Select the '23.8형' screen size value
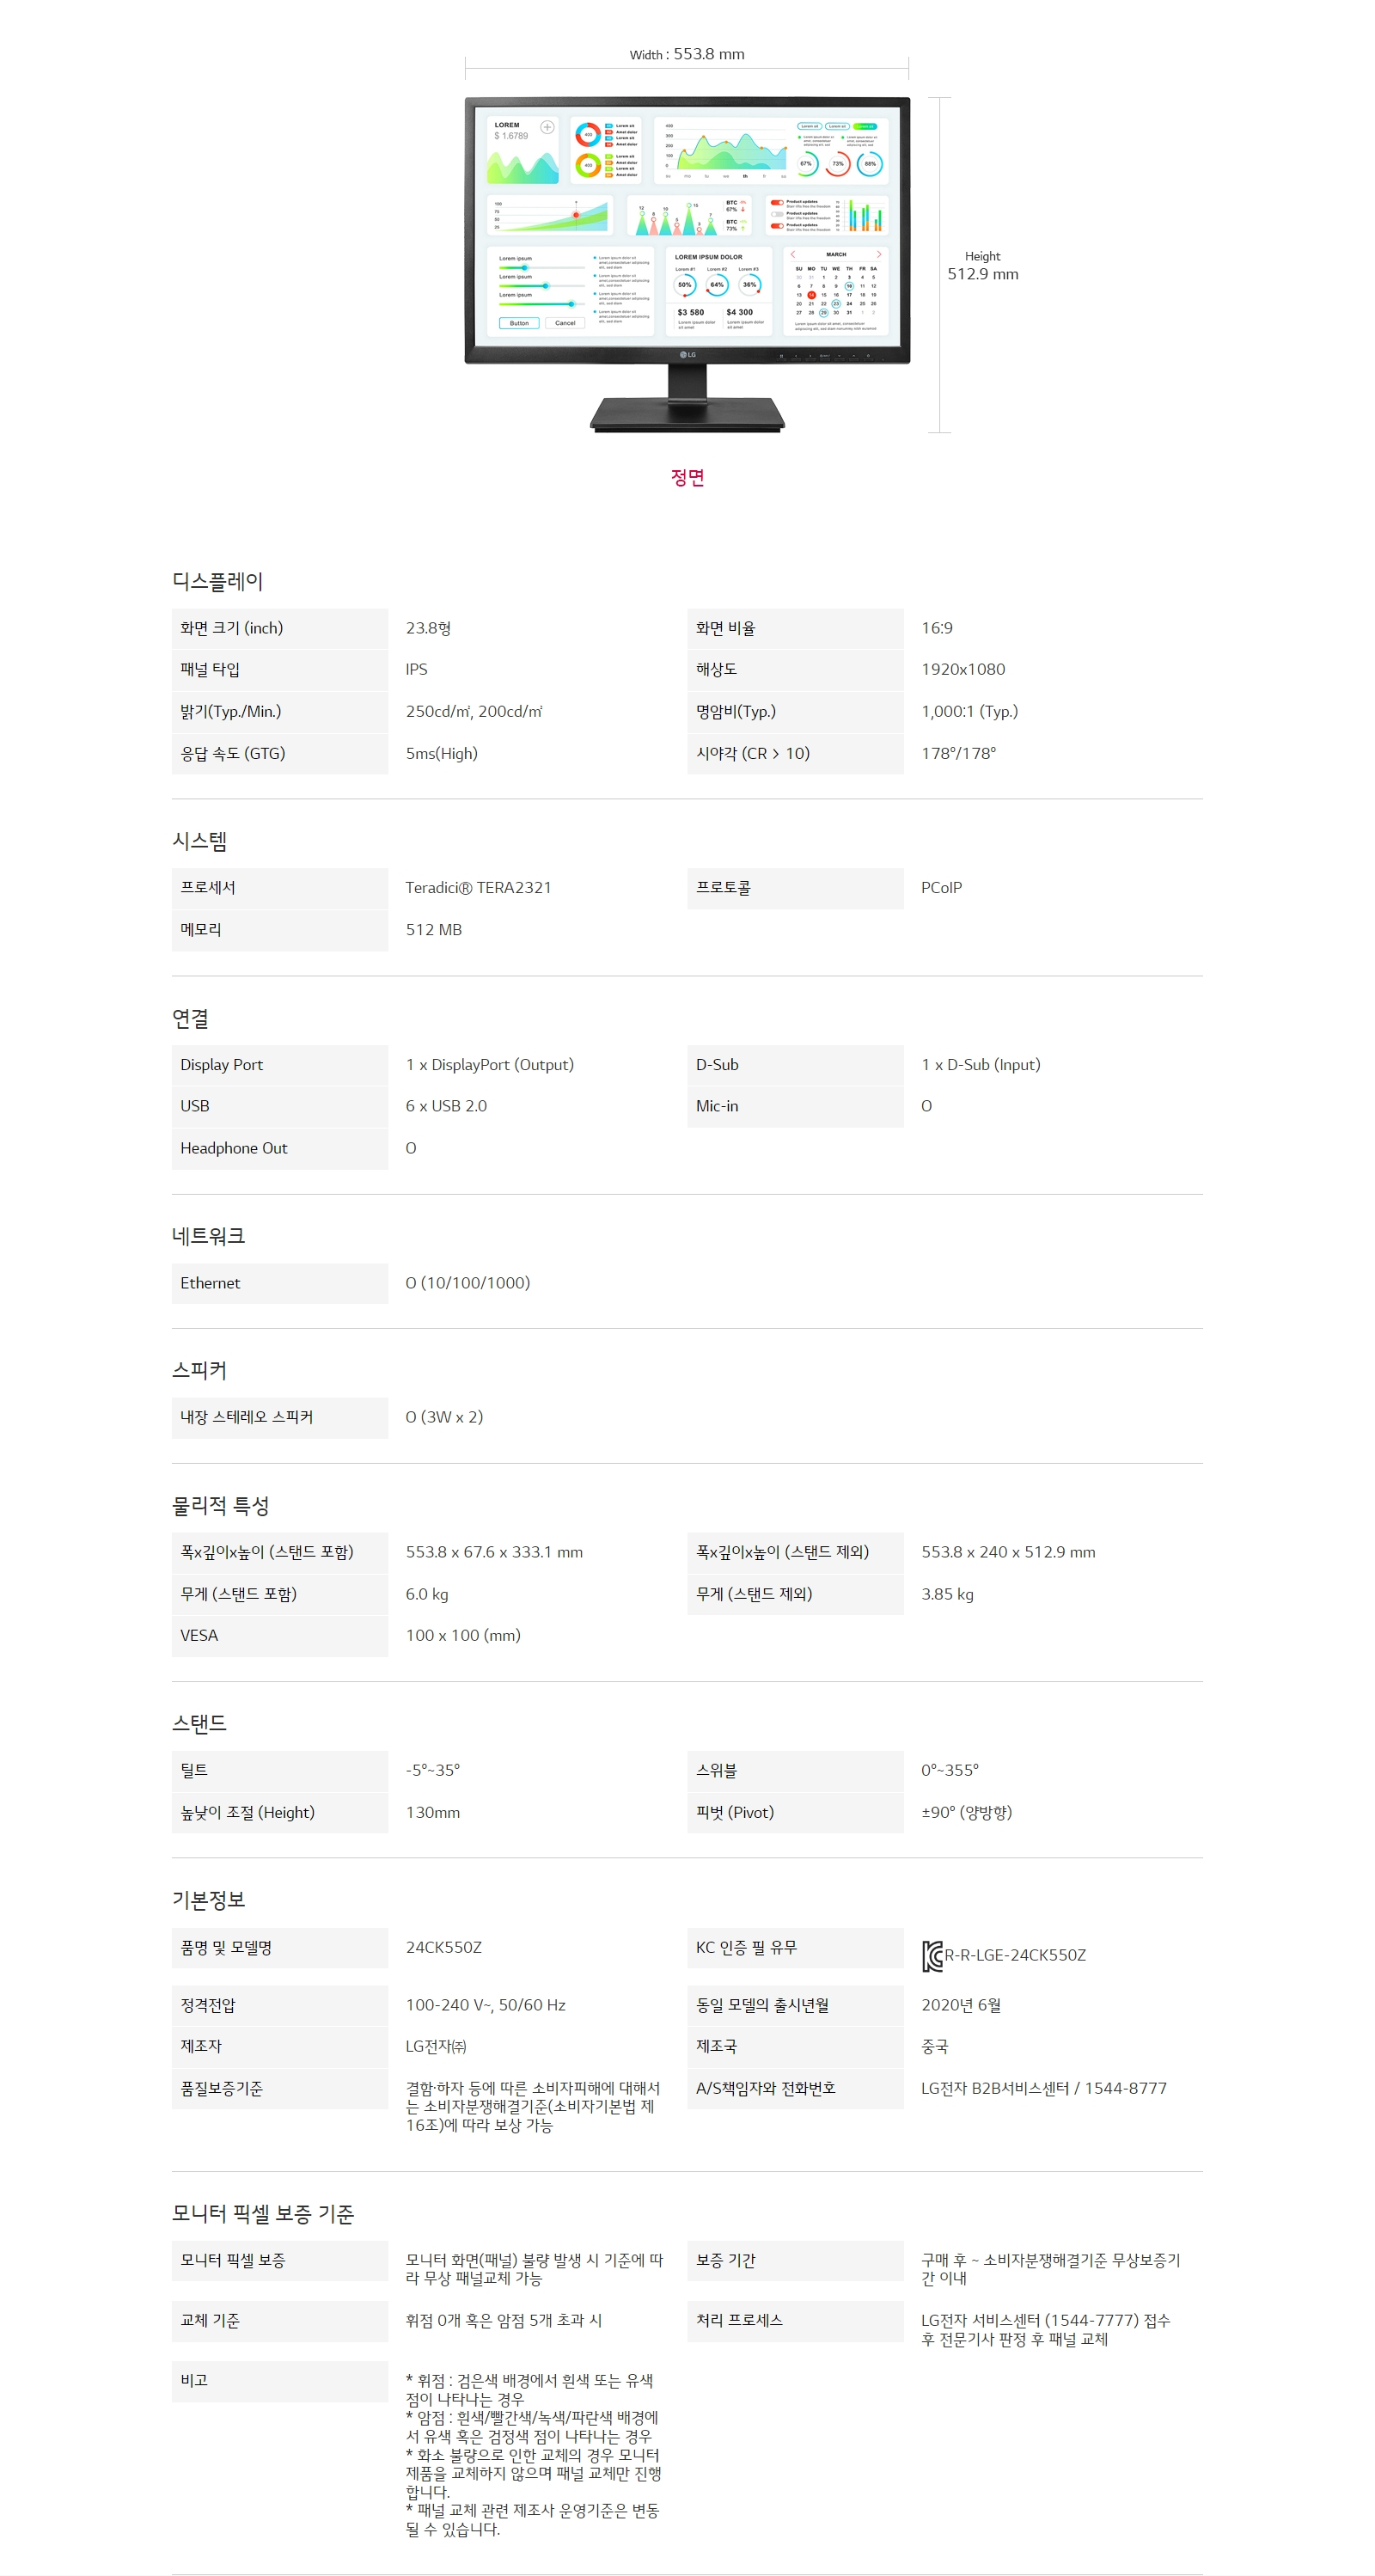Viewport: 1375px width, 2576px height. (428, 628)
